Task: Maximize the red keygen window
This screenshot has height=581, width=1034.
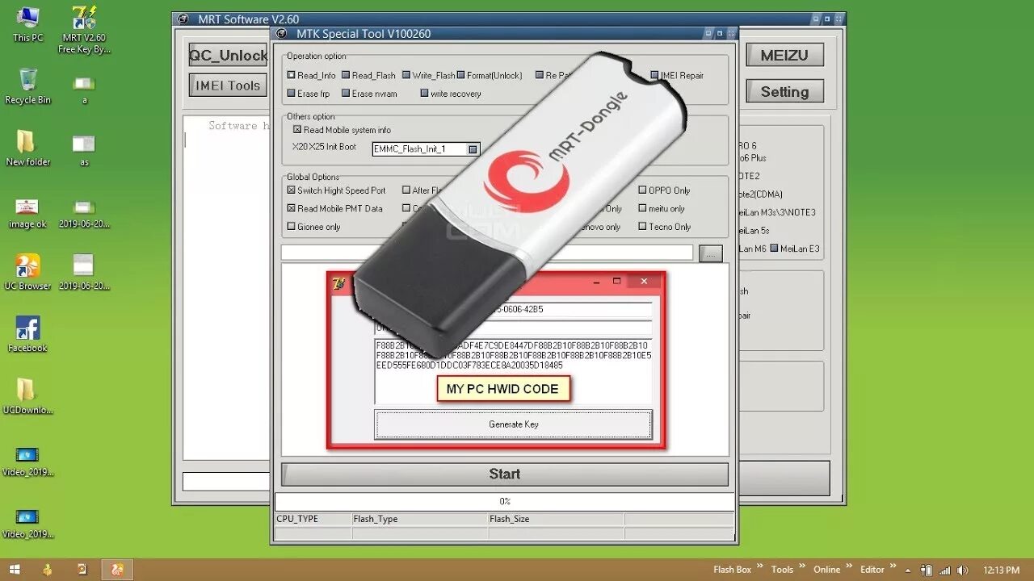Action: [x=617, y=282]
